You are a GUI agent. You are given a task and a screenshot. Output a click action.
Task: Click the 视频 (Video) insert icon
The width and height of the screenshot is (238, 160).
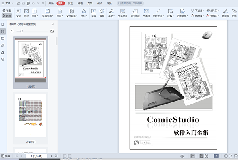pyautogui.click(x=94, y=13)
